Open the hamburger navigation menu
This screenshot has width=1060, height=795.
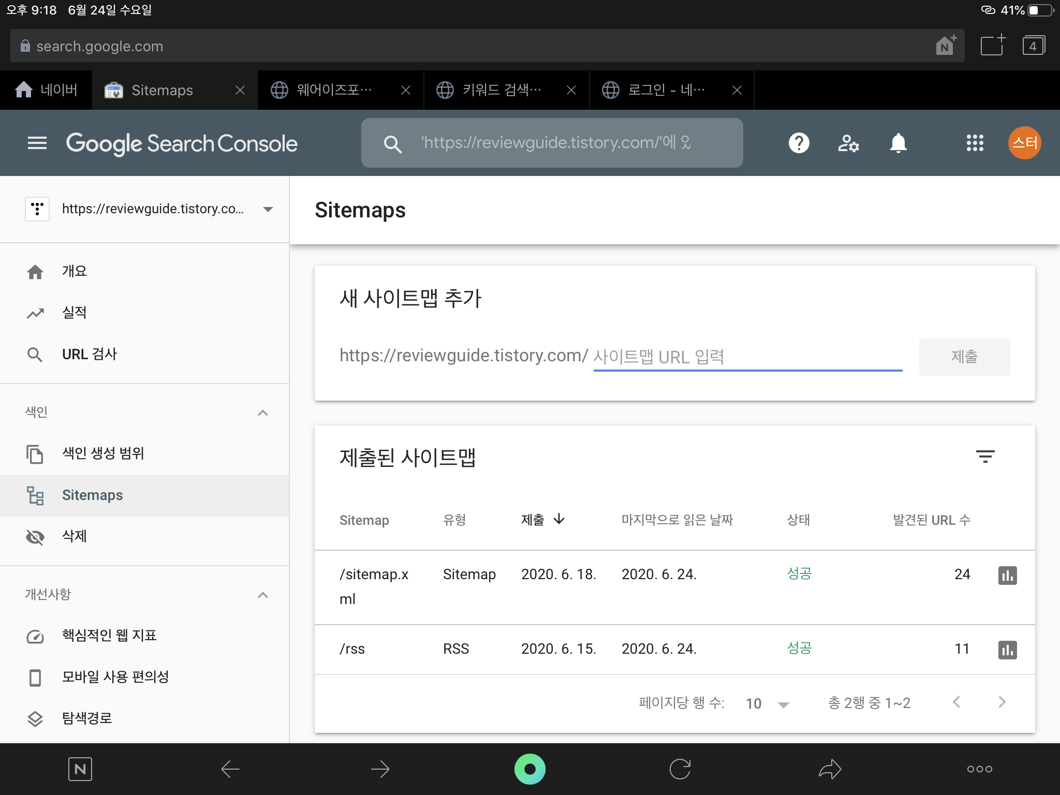coord(37,143)
